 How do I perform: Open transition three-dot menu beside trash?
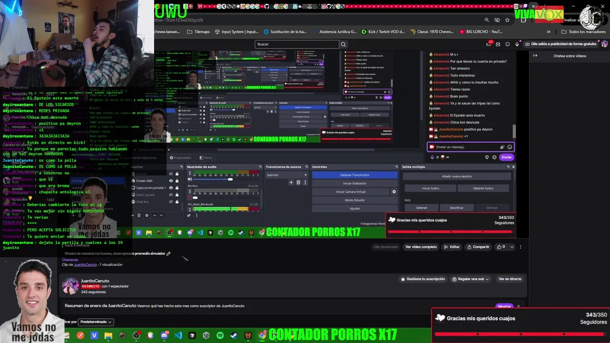point(305,182)
